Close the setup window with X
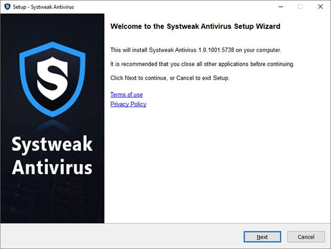 [320, 7]
